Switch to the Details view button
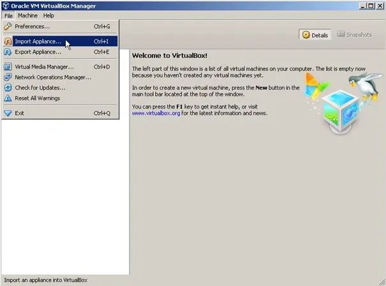The height and width of the screenshot is (286, 386). pyautogui.click(x=315, y=35)
